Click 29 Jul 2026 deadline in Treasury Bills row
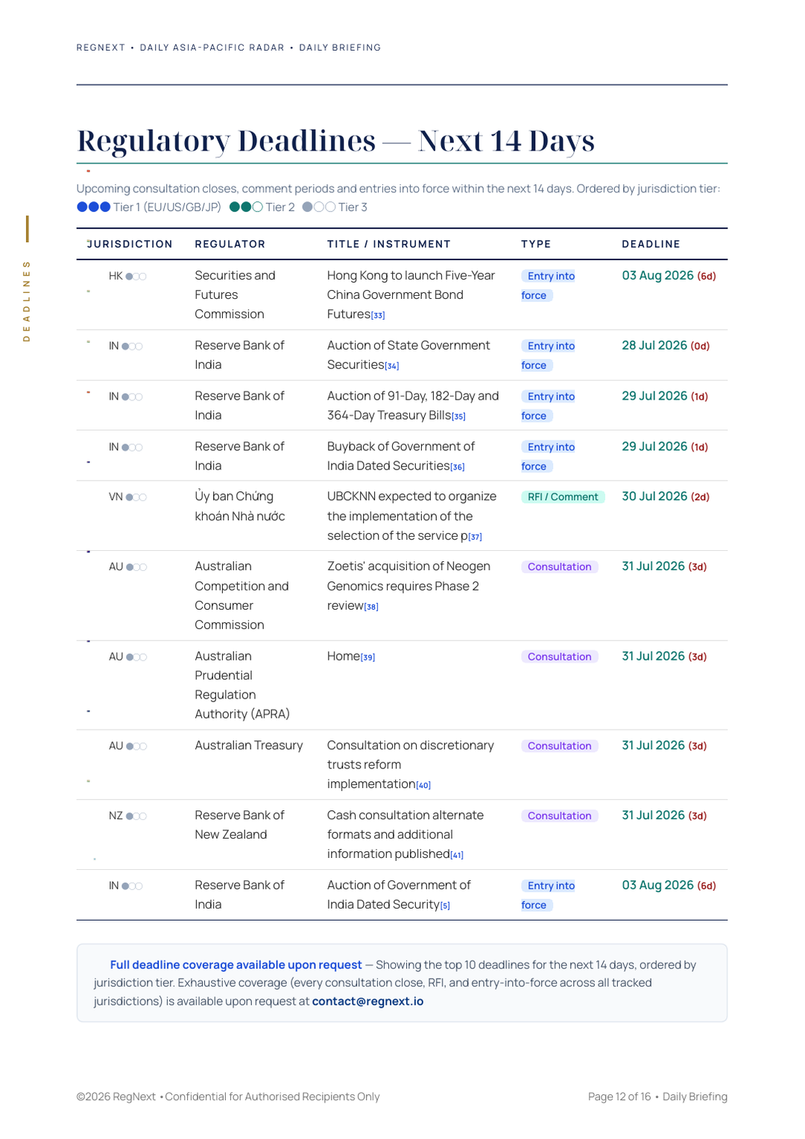Image resolution: width=805 pixels, height=1139 pixels. point(665,396)
